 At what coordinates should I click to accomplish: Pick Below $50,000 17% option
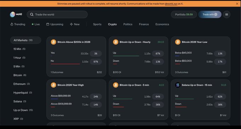(220, 62)
